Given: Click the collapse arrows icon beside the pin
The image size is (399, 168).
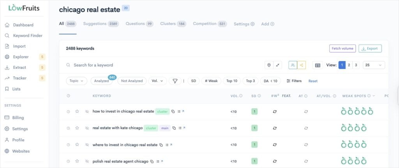Looking at the screenshot, I should click(x=278, y=65).
